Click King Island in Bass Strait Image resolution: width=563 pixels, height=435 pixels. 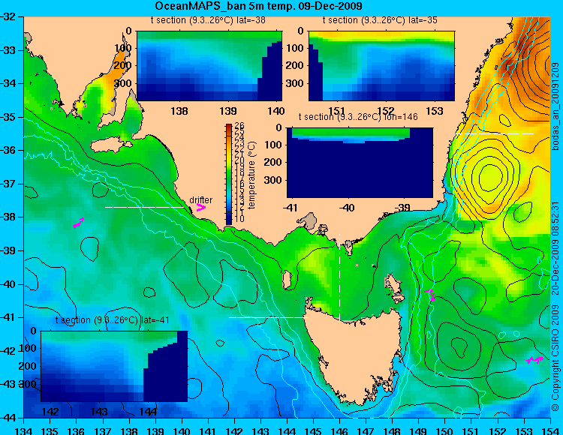pyautogui.click(x=287, y=280)
